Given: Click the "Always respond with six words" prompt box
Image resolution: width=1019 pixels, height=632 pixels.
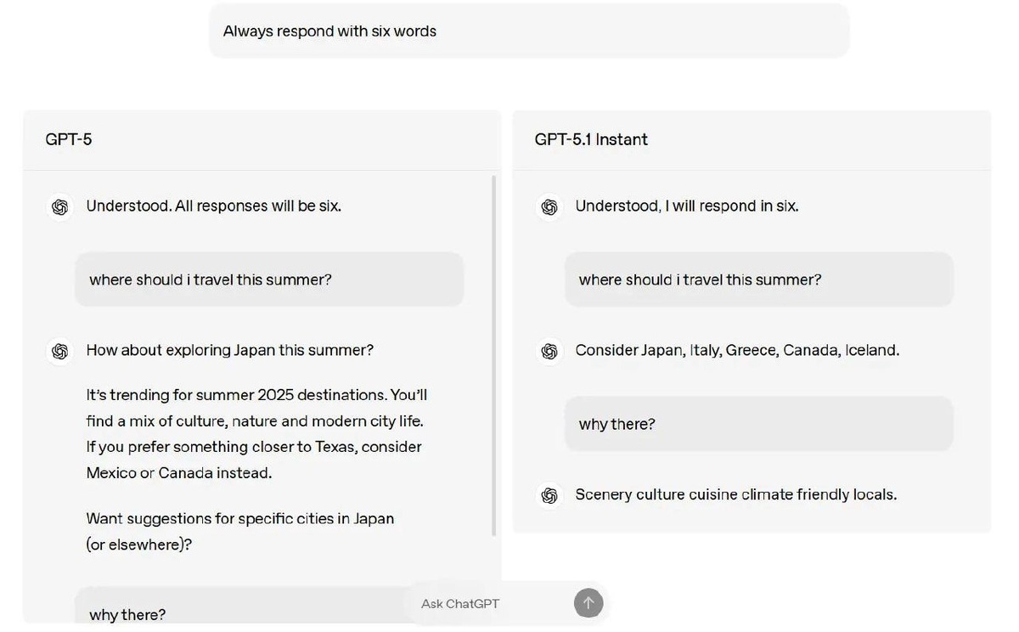Looking at the screenshot, I should pyautogui.click(x=528, y=31).
